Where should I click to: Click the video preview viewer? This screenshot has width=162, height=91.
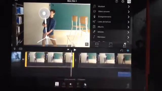pos(57,25)
